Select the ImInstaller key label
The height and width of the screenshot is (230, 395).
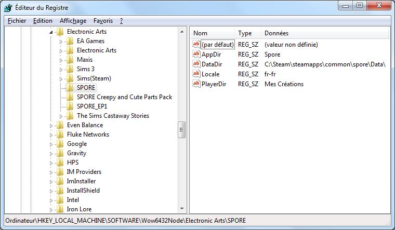coord(81,181)
